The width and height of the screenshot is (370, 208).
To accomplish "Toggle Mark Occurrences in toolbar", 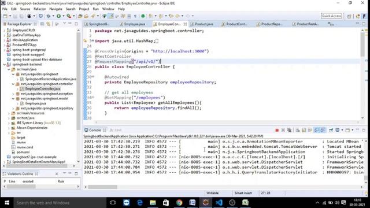I will point(110,16).
